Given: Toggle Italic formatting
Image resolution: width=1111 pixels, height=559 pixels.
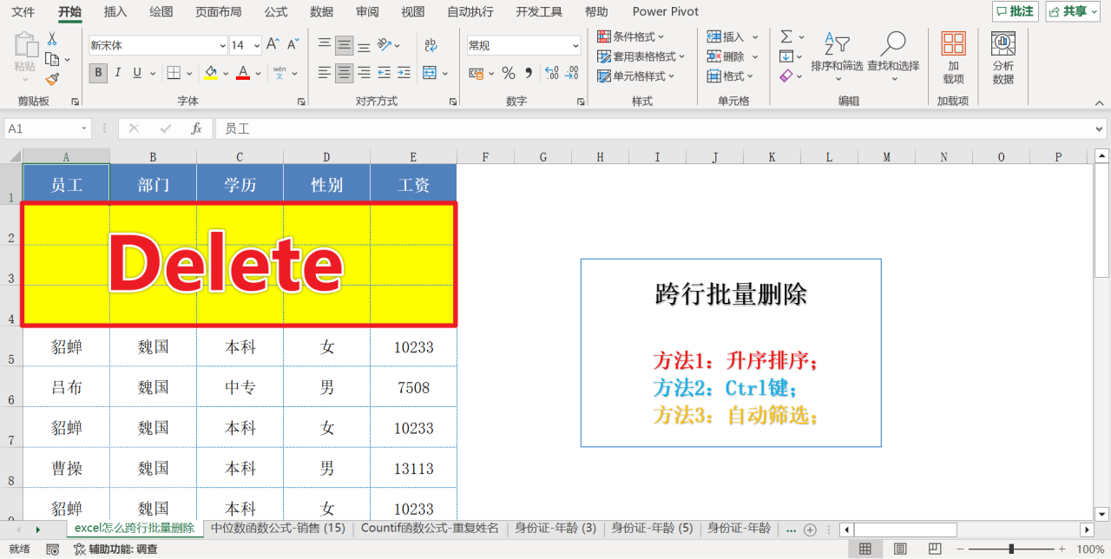Looking at the screenshot, I should tap(118, 73).
